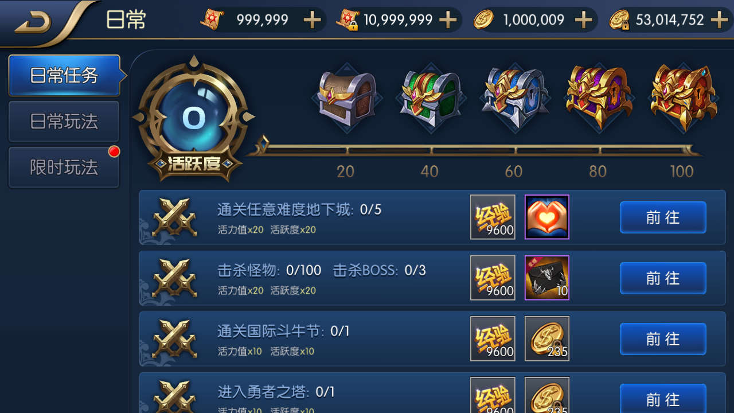Open the 限时玩法 tab

pos(64,167)
